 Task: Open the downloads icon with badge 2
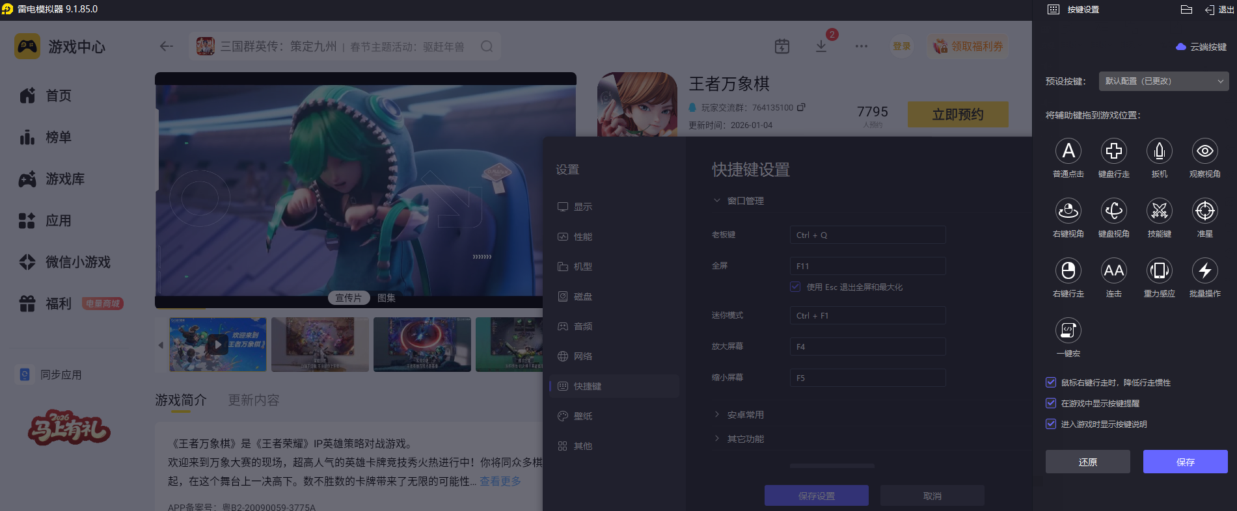[821, 46]
